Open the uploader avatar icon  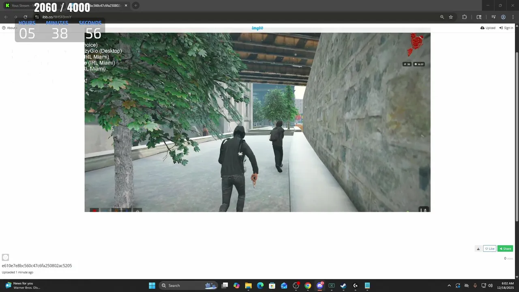pos(5,257)
